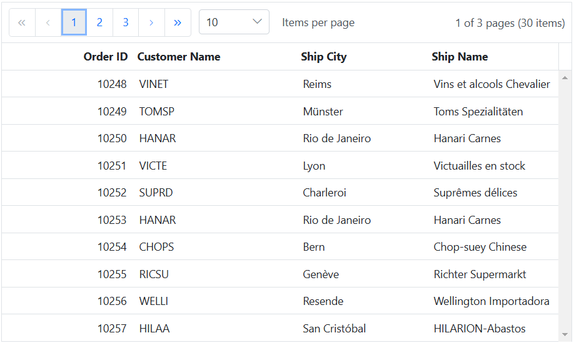Switch to page 2
This screenshot has height=343, width=574.
coord(99,22)
